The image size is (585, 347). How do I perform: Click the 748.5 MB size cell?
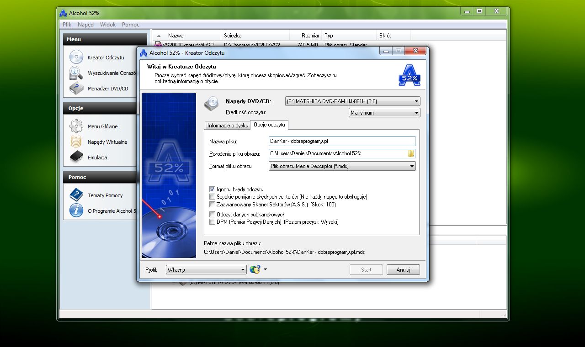307,45
